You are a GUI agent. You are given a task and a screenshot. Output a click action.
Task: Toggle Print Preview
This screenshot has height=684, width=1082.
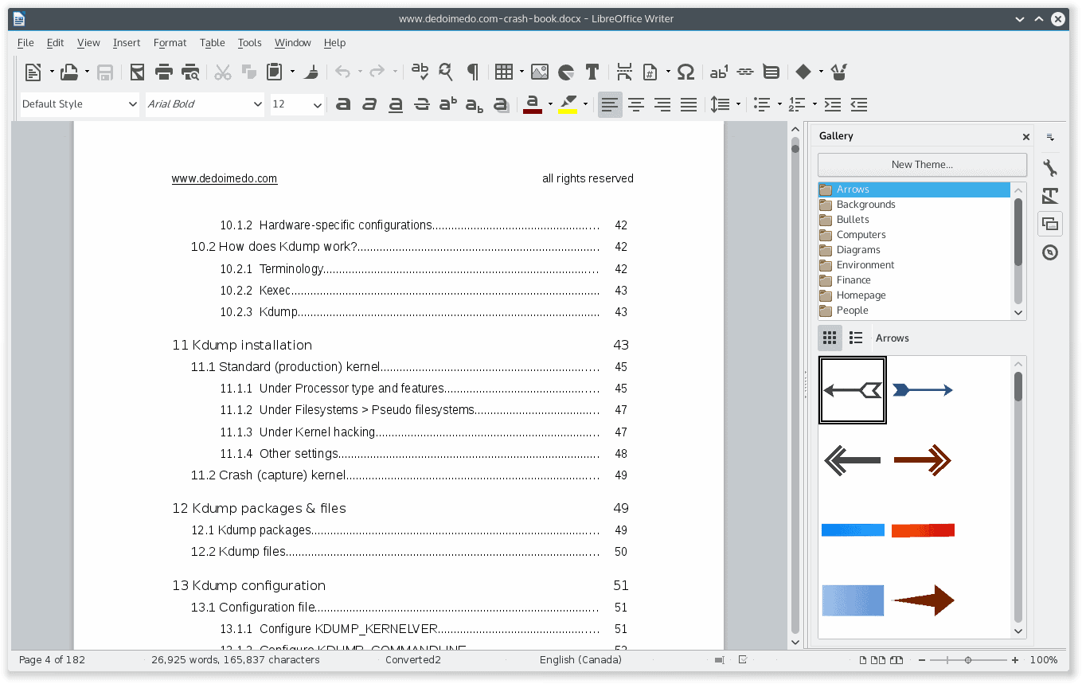pos(190,72)
